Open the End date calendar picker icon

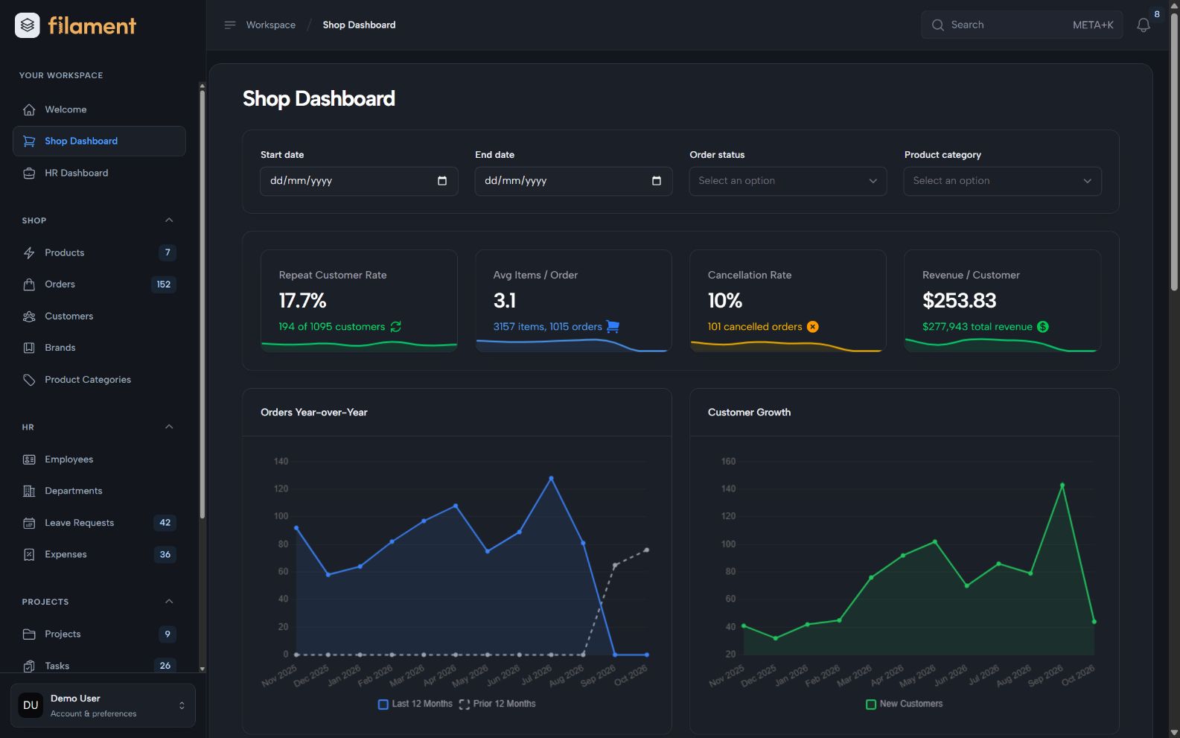657,181
